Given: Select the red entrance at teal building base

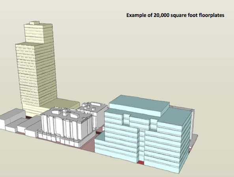Looking at the screenshot, I should point(140,162).
